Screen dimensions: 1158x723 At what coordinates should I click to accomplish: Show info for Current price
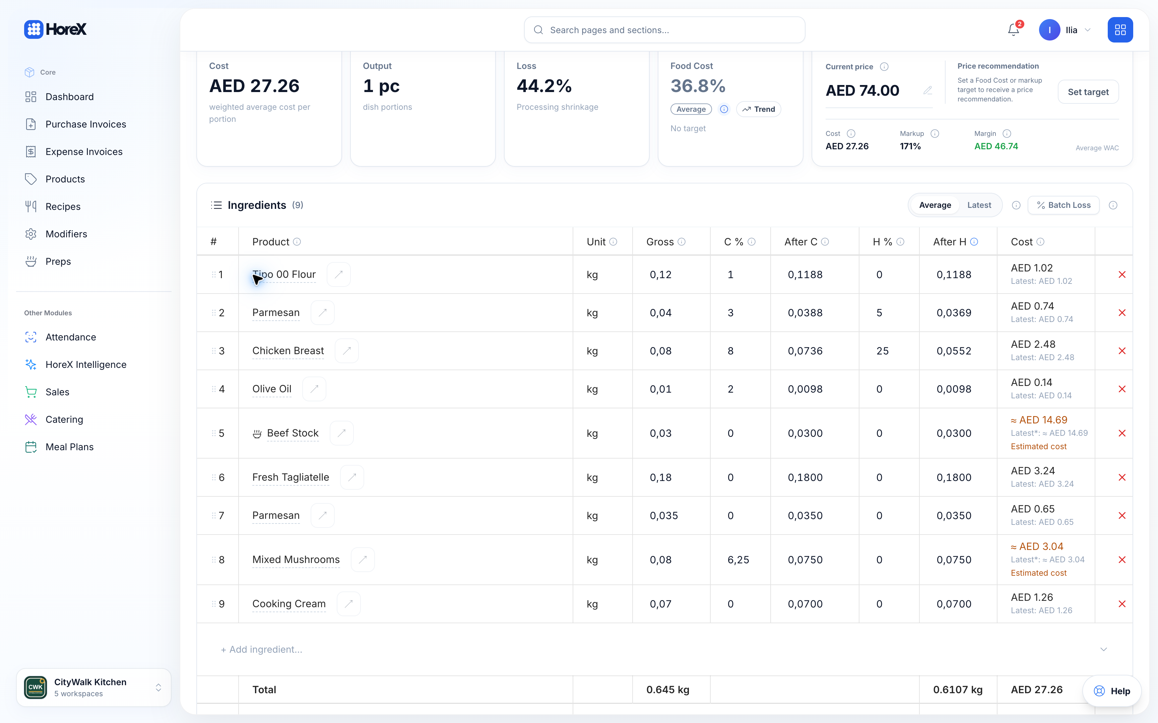tap(884, 67)
